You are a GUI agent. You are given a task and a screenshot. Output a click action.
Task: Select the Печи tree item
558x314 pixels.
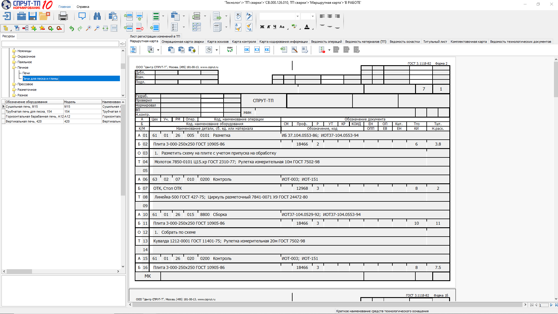pyautogui.click(x=26, y=73)
